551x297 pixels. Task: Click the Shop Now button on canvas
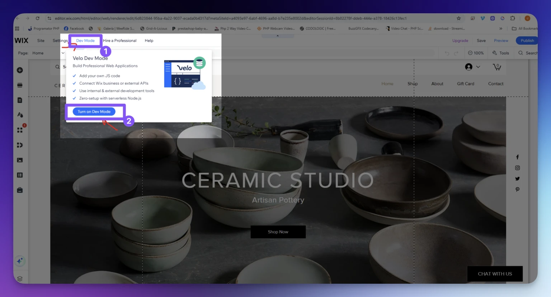pos(278,232)
